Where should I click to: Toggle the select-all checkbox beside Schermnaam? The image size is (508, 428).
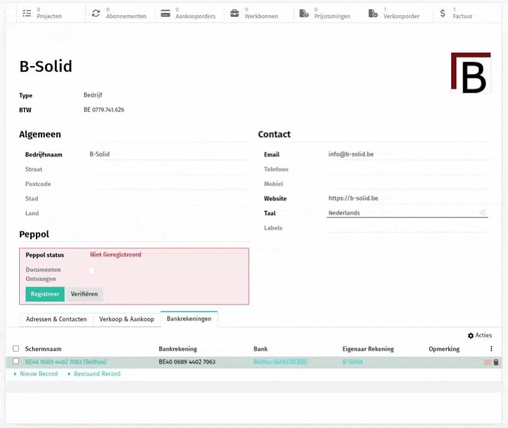pyautogui.click(x=16, y=349)
